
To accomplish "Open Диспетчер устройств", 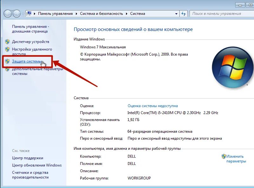I will [x=30, y=42].
